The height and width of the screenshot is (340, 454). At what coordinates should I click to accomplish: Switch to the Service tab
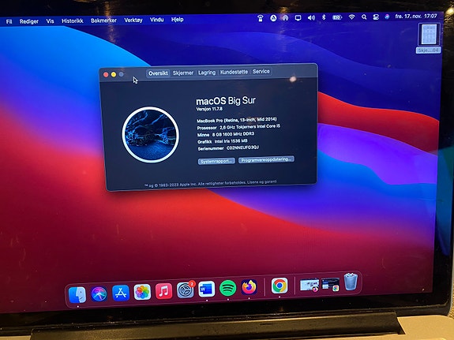261,71
